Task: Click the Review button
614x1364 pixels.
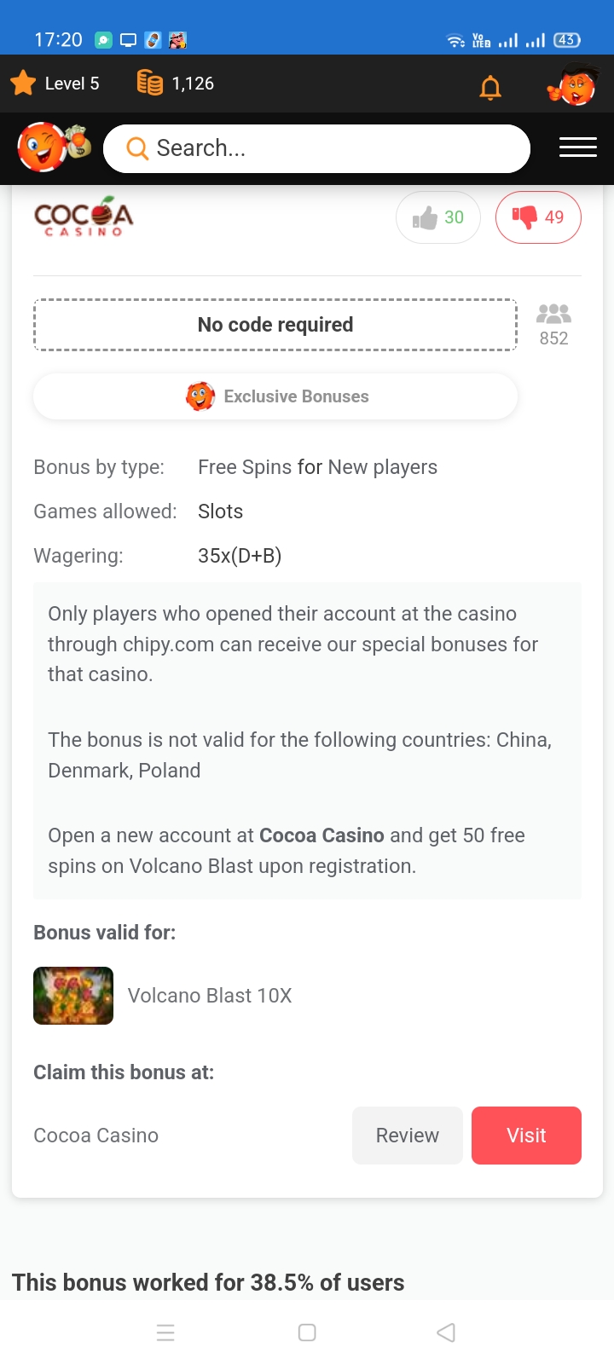Action: point(407,1136)
